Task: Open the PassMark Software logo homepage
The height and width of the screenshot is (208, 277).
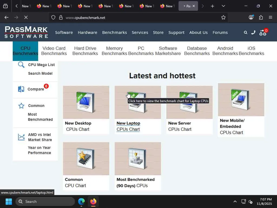Action: click(x=26, y=32)
